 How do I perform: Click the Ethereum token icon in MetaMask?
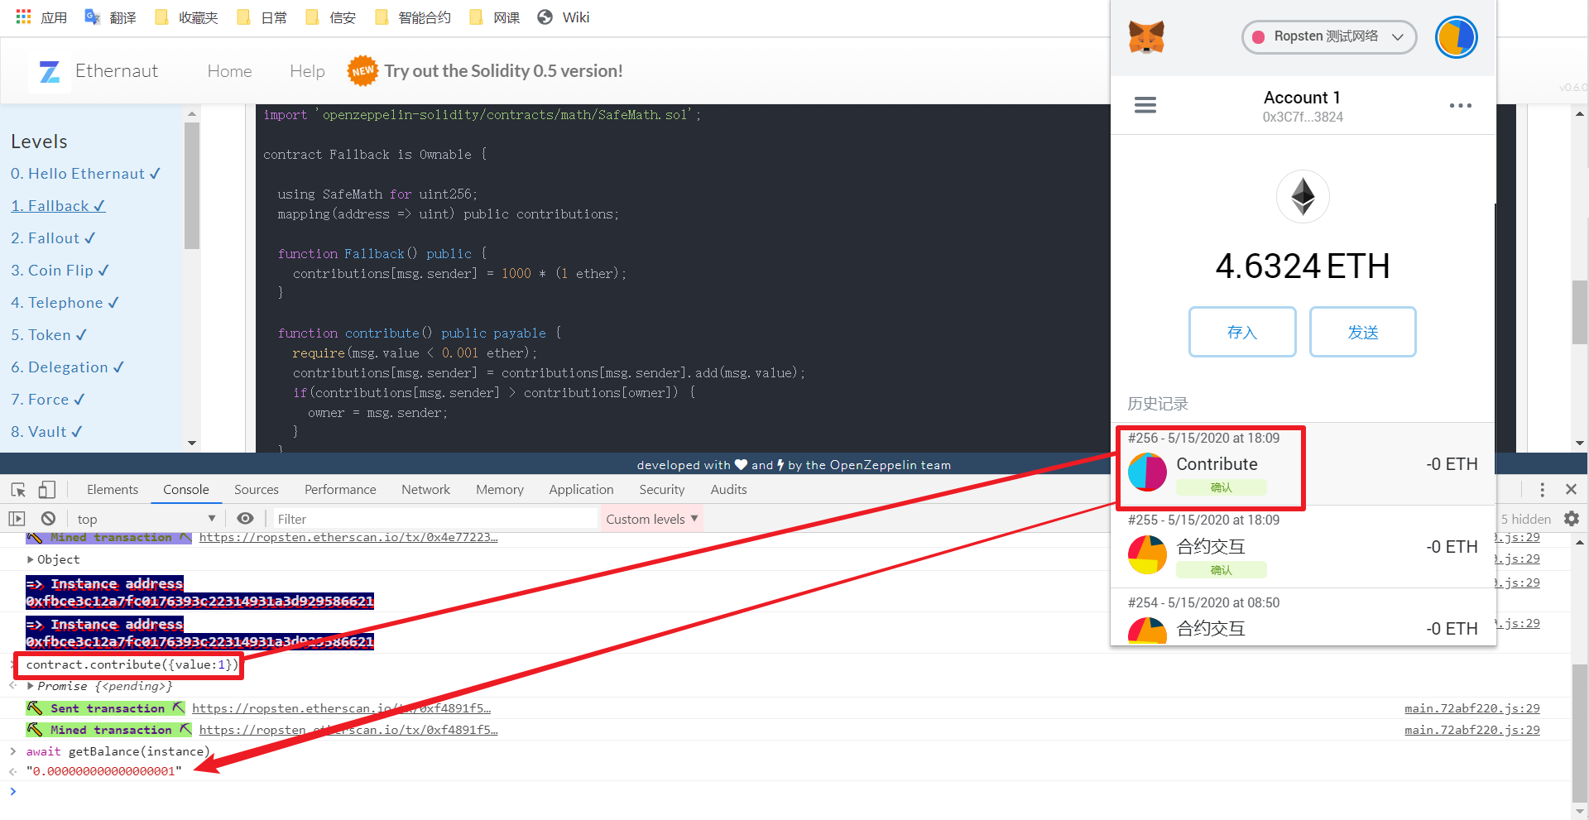pos(1303,197)
